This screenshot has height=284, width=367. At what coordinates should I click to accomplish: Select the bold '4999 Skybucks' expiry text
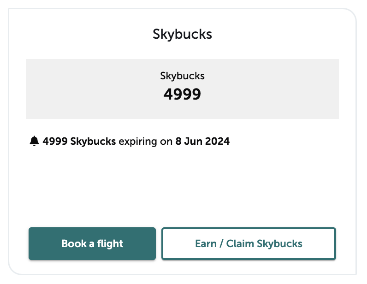tap(79, 141)
